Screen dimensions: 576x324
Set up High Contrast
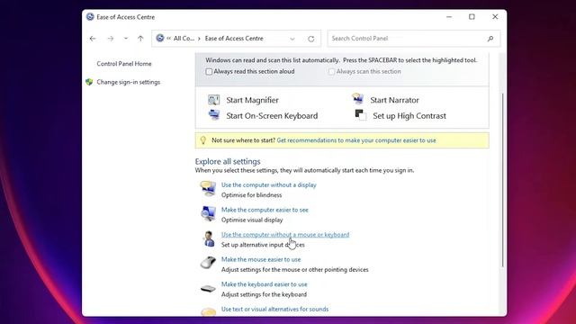pyautogui.click(x=409, y=116)
